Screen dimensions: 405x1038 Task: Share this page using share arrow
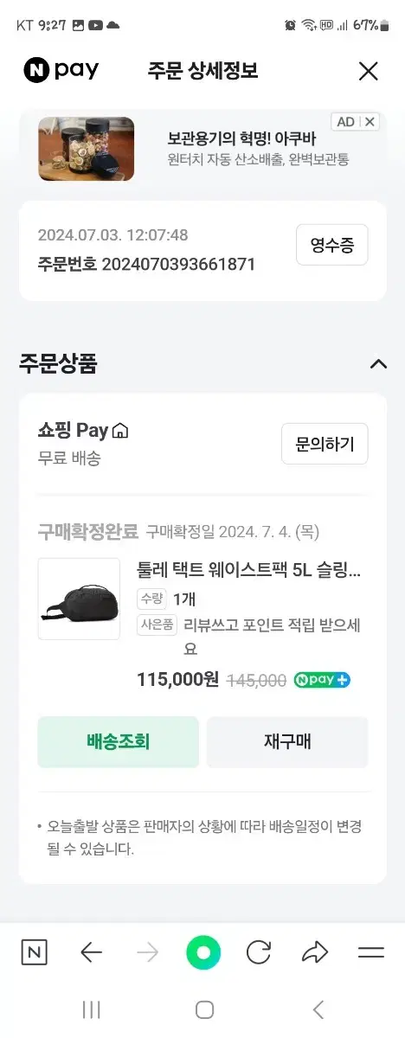pos(314,953)
